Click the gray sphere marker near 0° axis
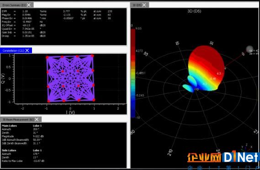 [x=249, y=49]
